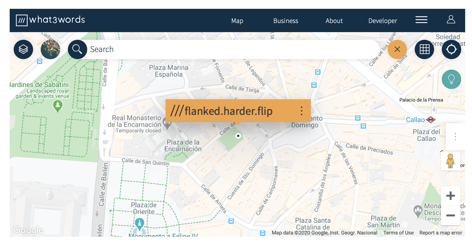
Task: Open the lightbulb tips button
Action: tap(451, 79)
